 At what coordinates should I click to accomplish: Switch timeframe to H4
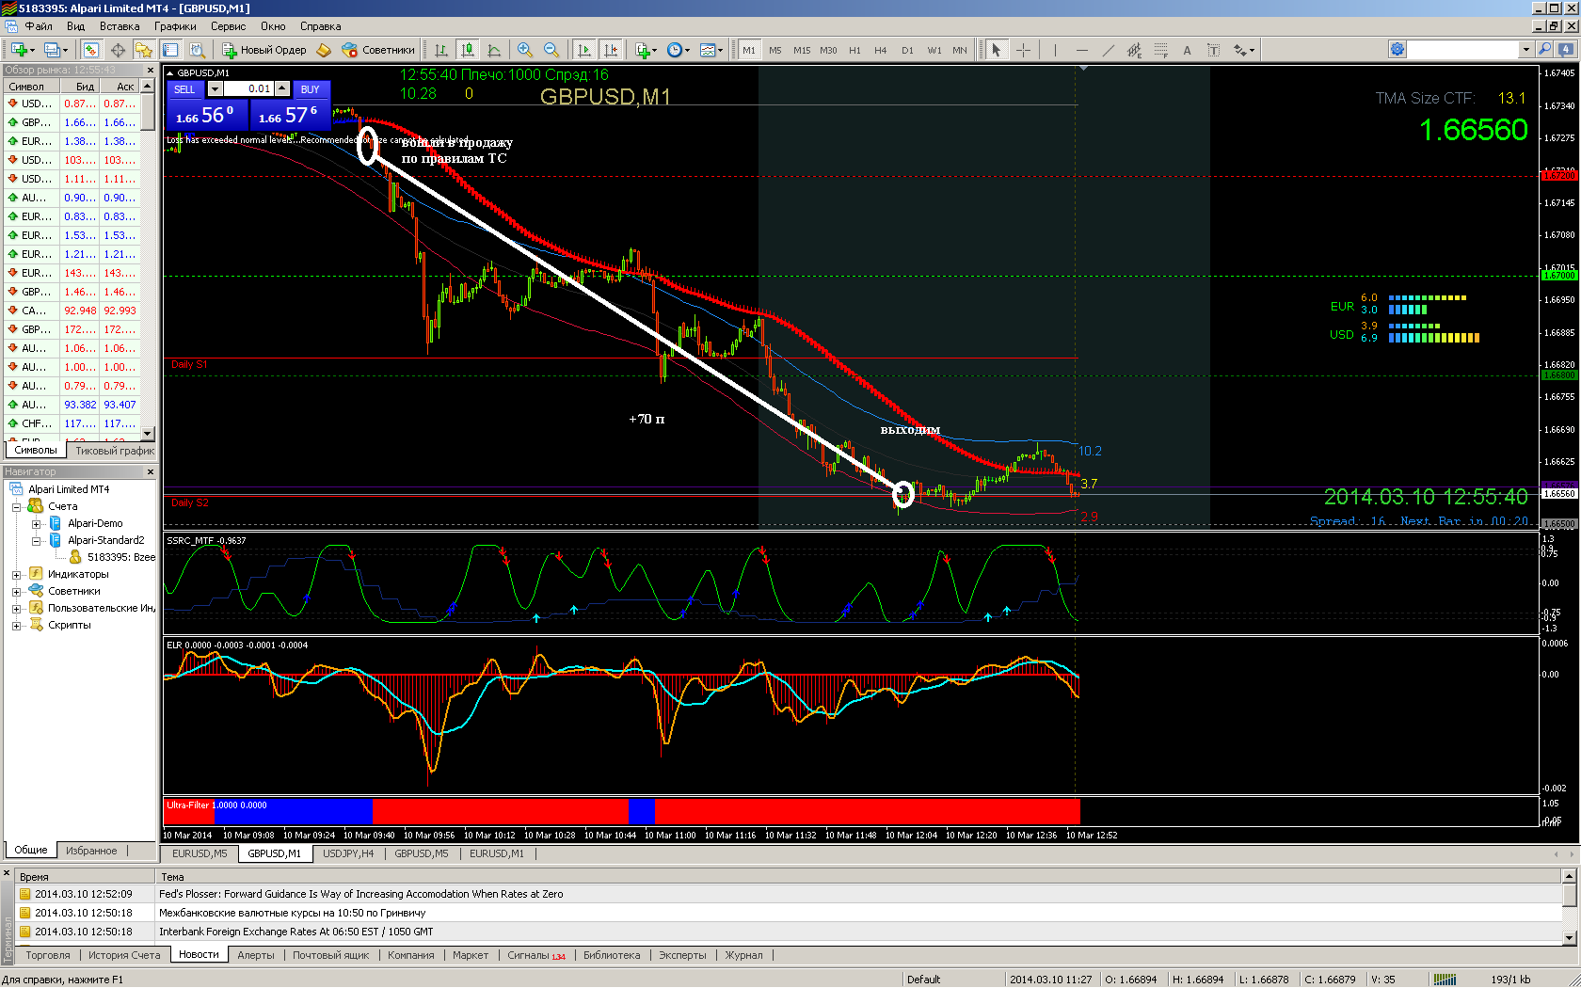[x=881, y=50]
